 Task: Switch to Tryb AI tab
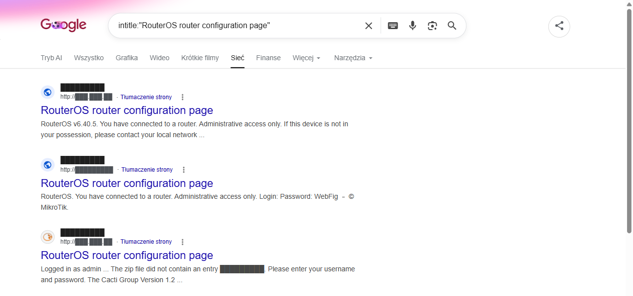[x=51, y=58]
